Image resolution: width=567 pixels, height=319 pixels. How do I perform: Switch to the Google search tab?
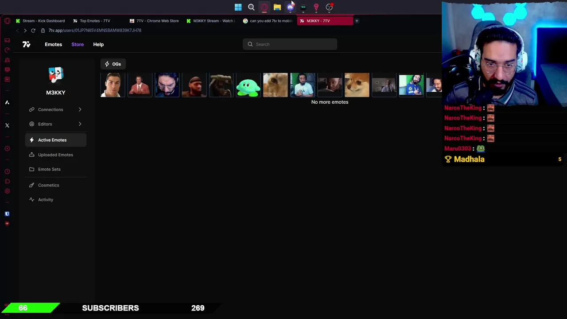coord(268,21)
